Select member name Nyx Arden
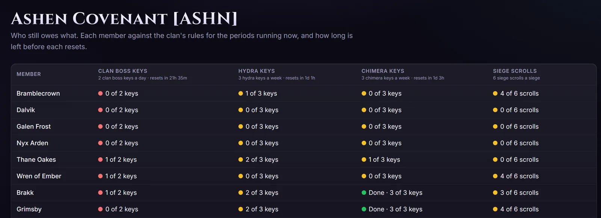This screenshot has height=218, width=601. click(x=32, y=143)
